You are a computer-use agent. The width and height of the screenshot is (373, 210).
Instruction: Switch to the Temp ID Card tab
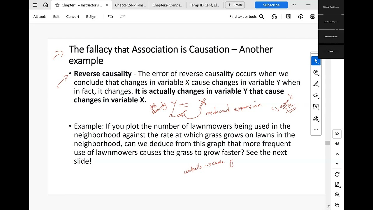pos(204,5)
